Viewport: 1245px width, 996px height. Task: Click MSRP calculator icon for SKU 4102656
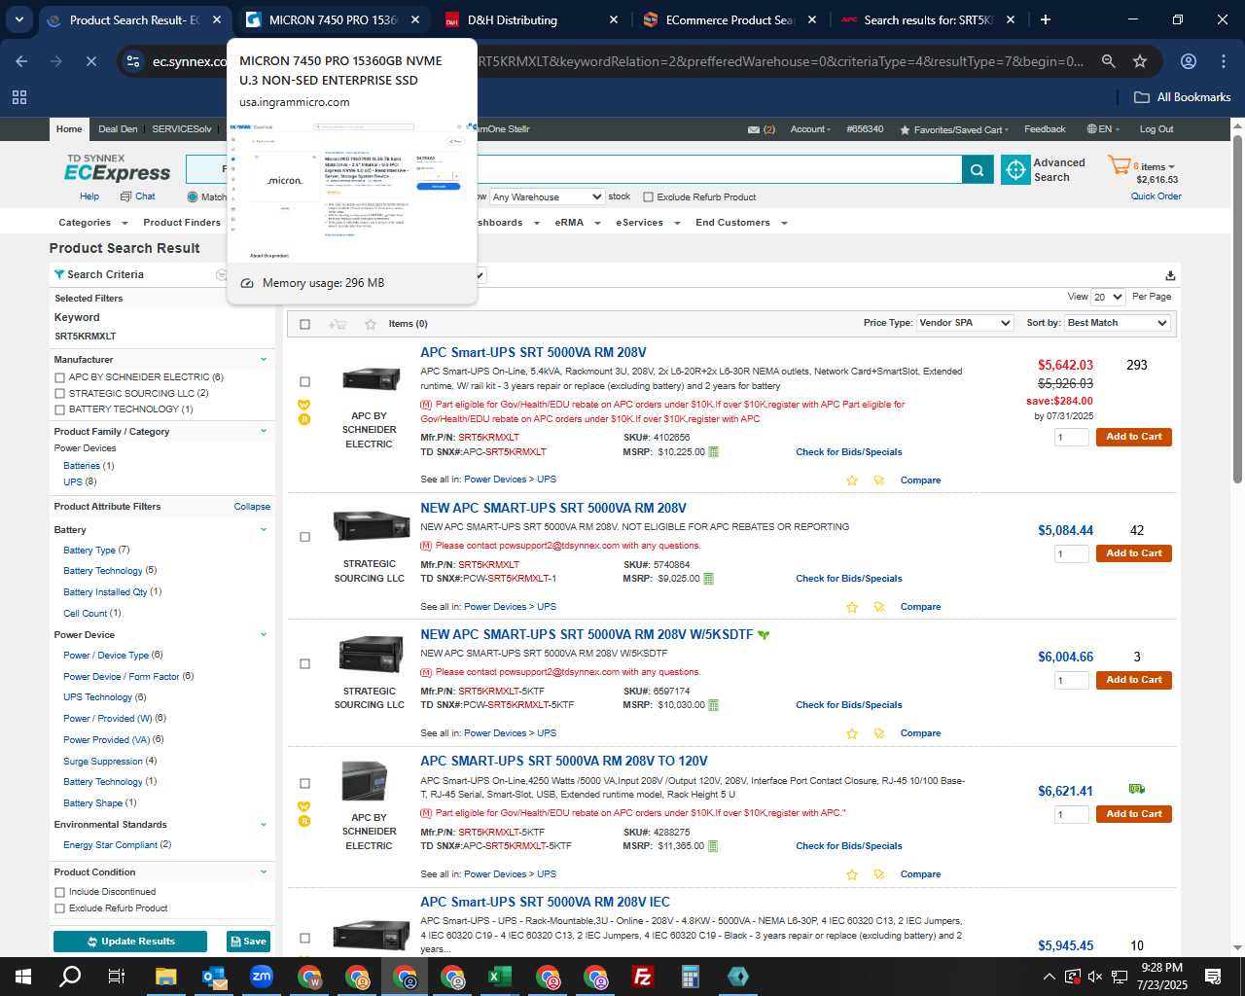[x=714, y=452]
